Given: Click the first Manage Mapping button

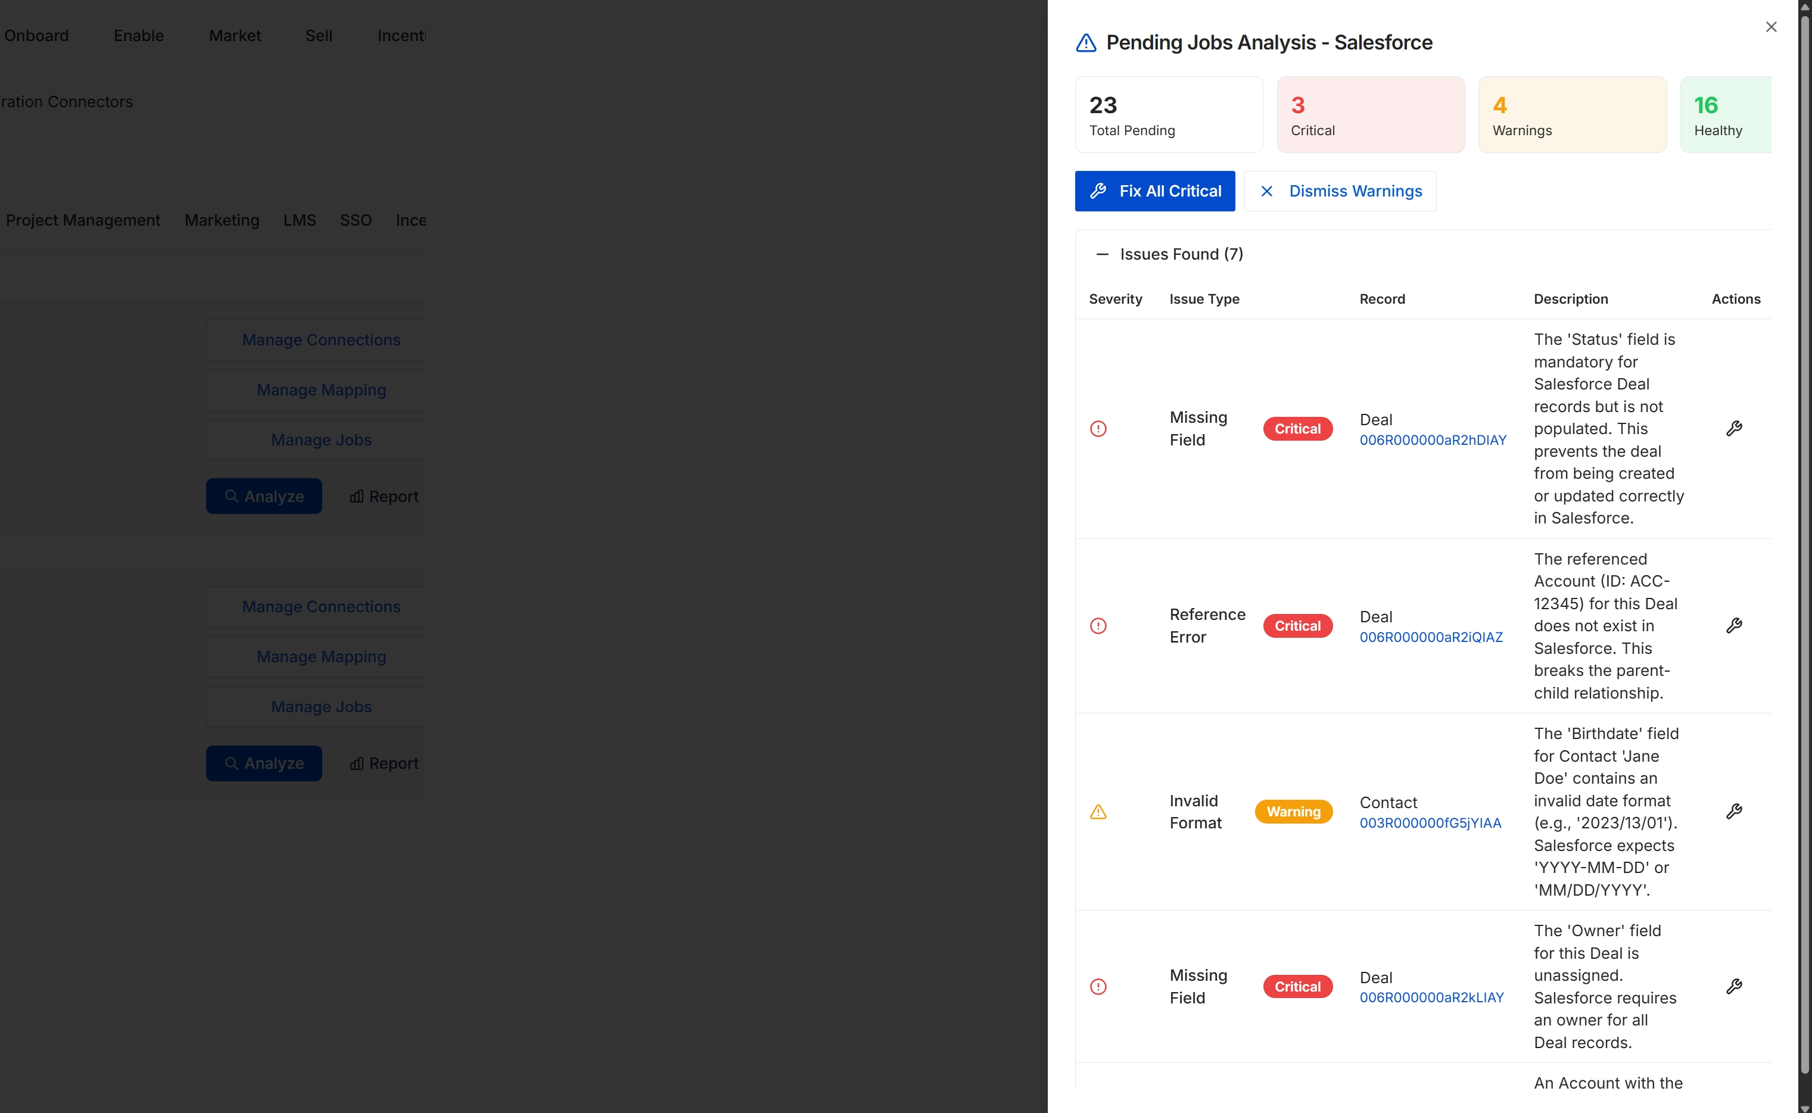Looking at the screenshot, I should coord(317,390).
